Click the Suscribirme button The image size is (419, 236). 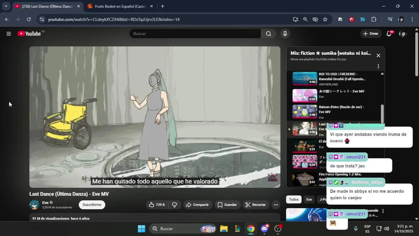click(92, 205)
